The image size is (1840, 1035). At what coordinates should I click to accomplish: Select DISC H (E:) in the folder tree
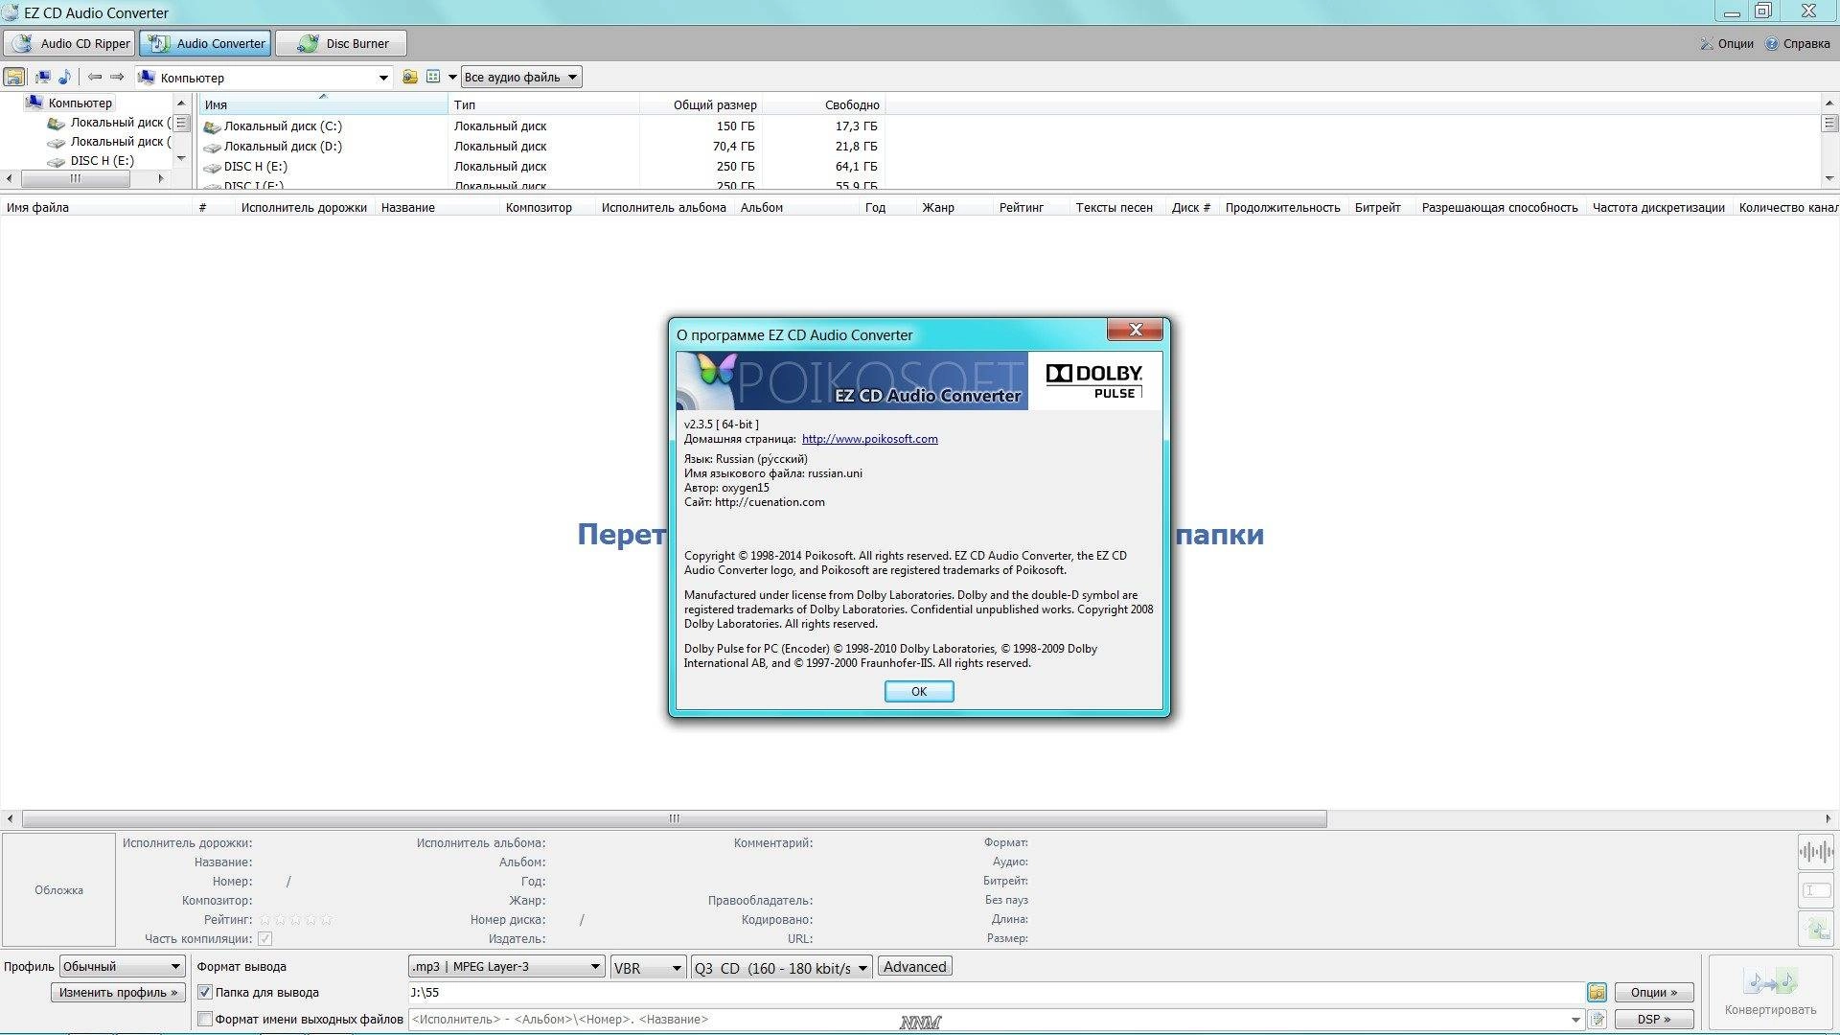pyautogui.click(x=94, y=160)
